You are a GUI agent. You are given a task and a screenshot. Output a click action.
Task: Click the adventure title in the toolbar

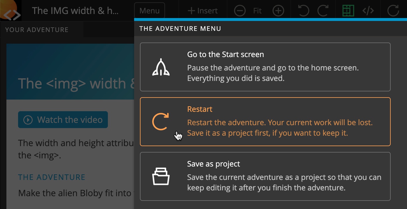[75, 11]
